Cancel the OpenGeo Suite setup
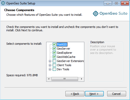The image size is (130, 100). pos(117,94)
